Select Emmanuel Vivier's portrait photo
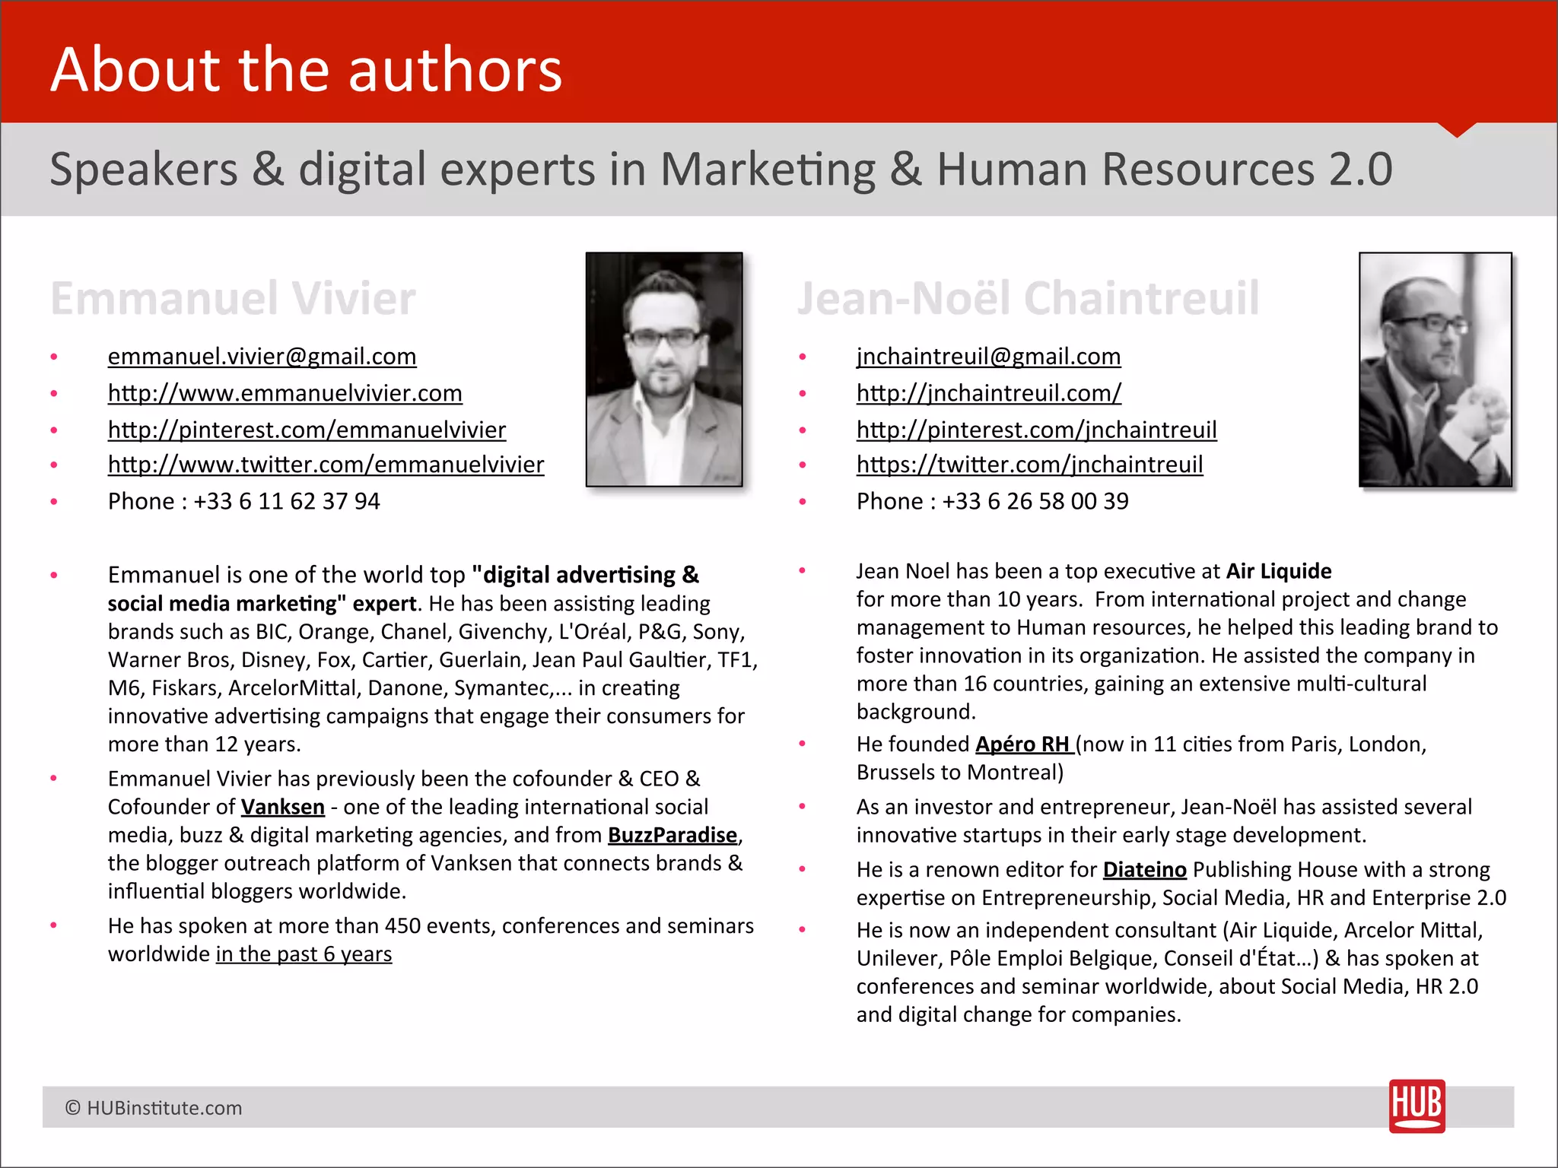 tap(664, 370)
